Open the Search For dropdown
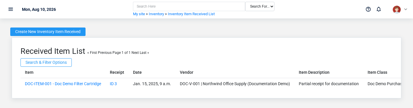This screenshot has height=108, width=413. pyautogui.click(x=260, y=6)
